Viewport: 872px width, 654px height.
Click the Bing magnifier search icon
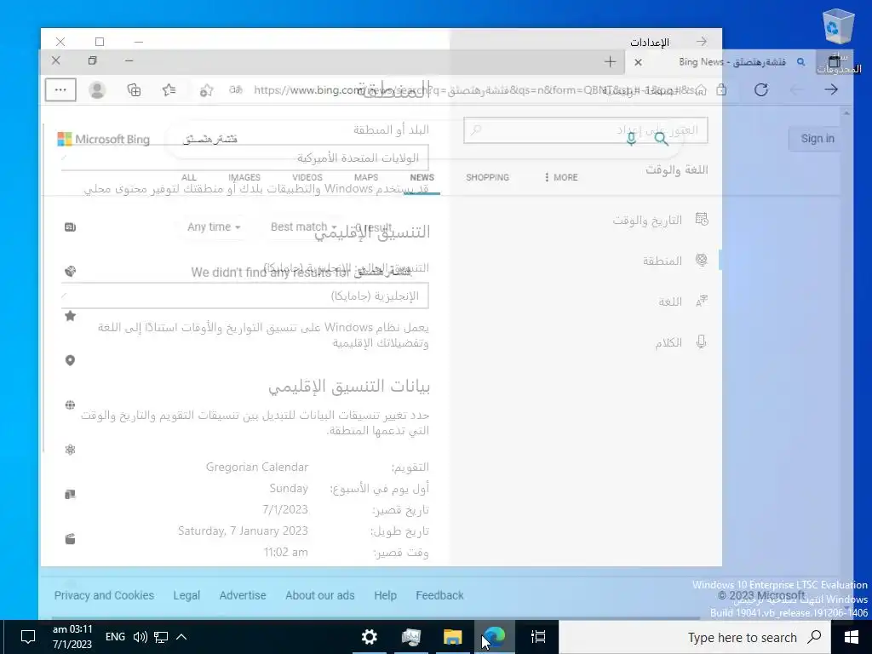pos(661,139)
